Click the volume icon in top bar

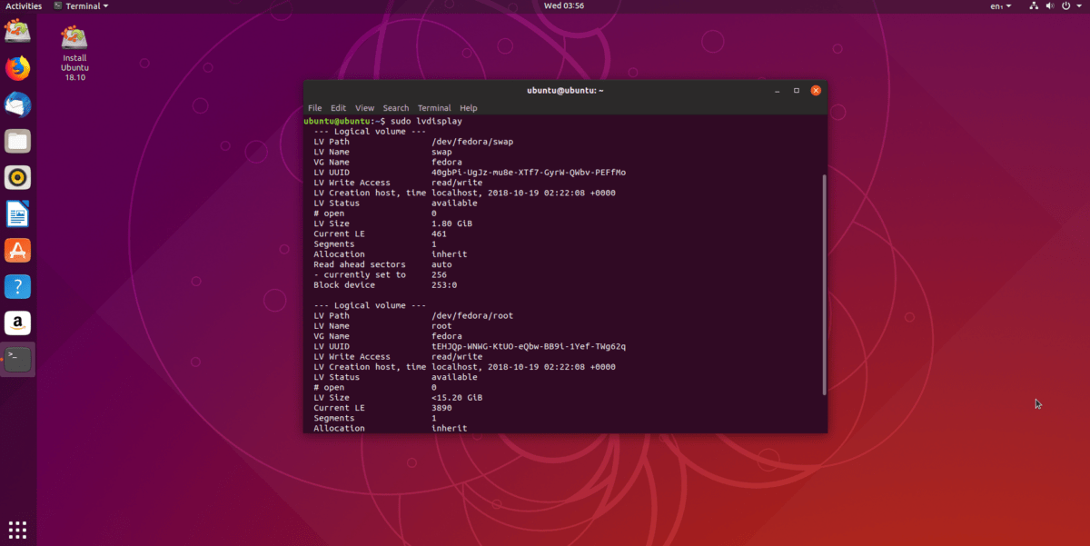click(1051, 5)
